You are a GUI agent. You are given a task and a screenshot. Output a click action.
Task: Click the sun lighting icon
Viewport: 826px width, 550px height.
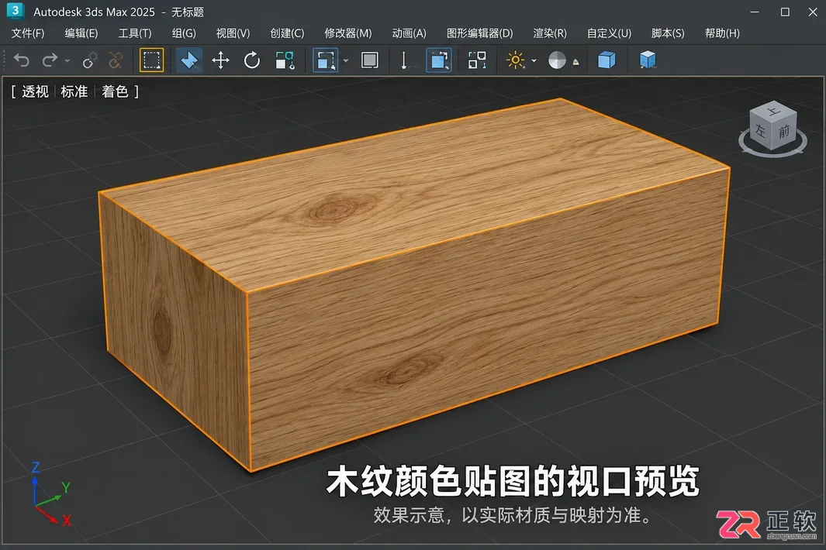[x=515, y=60]
